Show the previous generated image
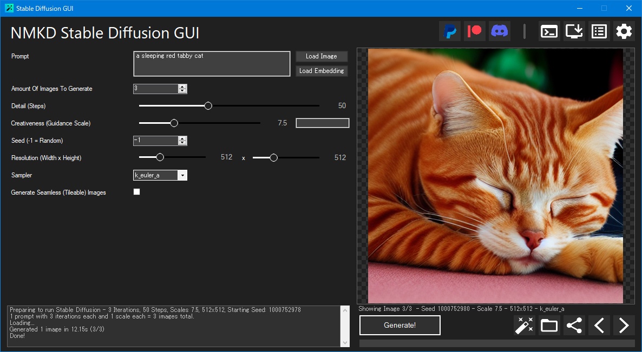The width and height of the screenshot is (642, 352). point(599,325)
